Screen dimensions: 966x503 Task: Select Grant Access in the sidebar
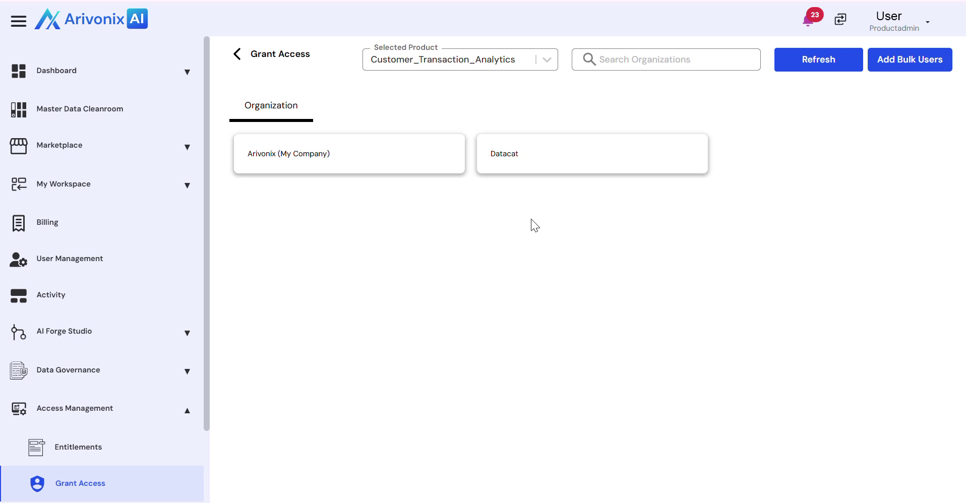pyautogui.click(x=80, y=483)
